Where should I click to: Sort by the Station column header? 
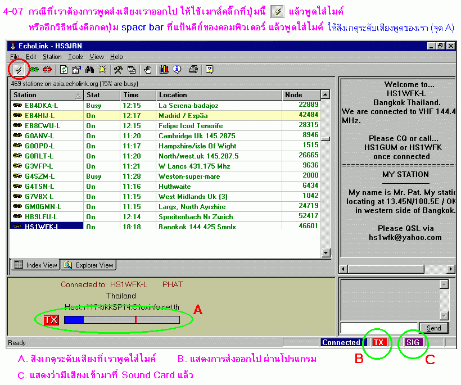coord(47,95)
